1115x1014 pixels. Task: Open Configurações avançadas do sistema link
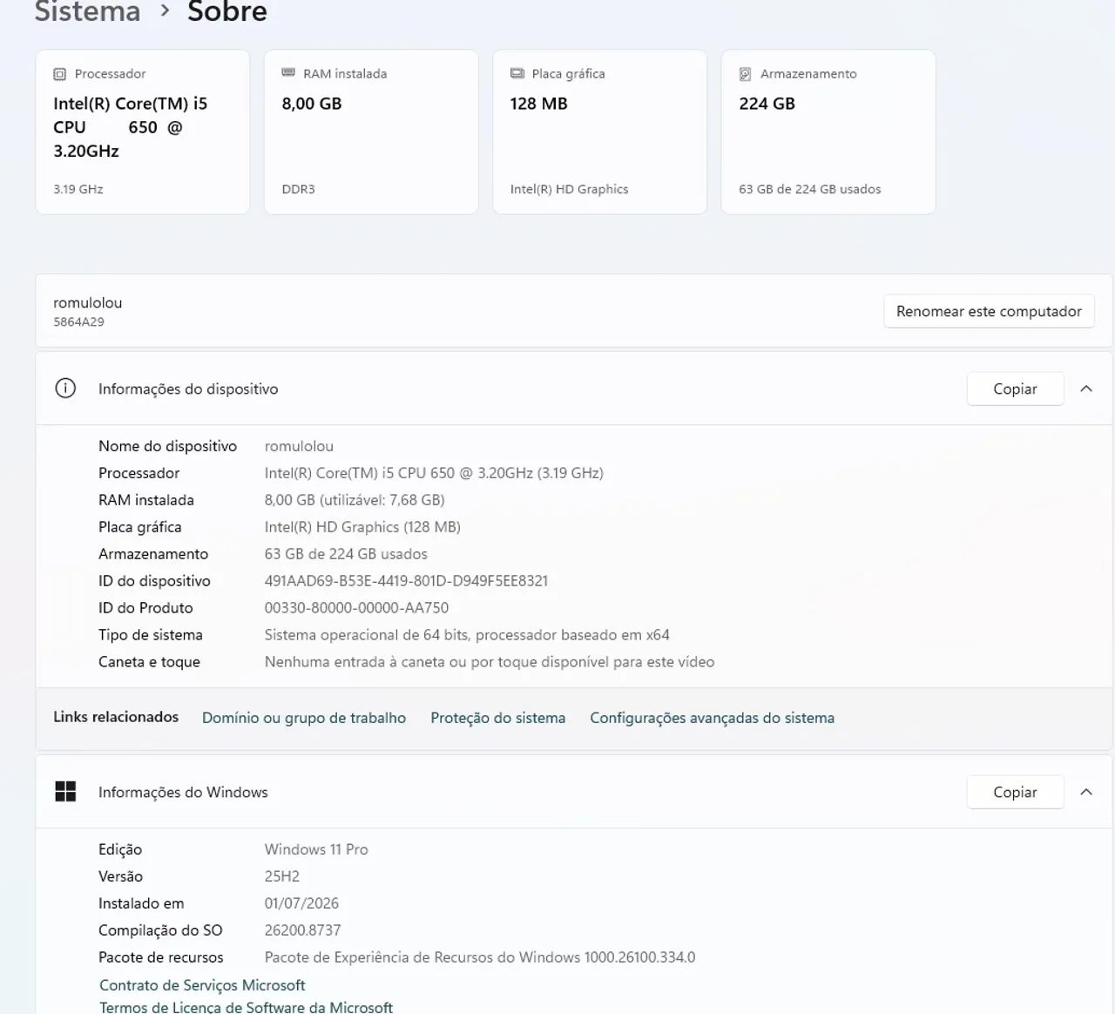click(x=712, y=718)
